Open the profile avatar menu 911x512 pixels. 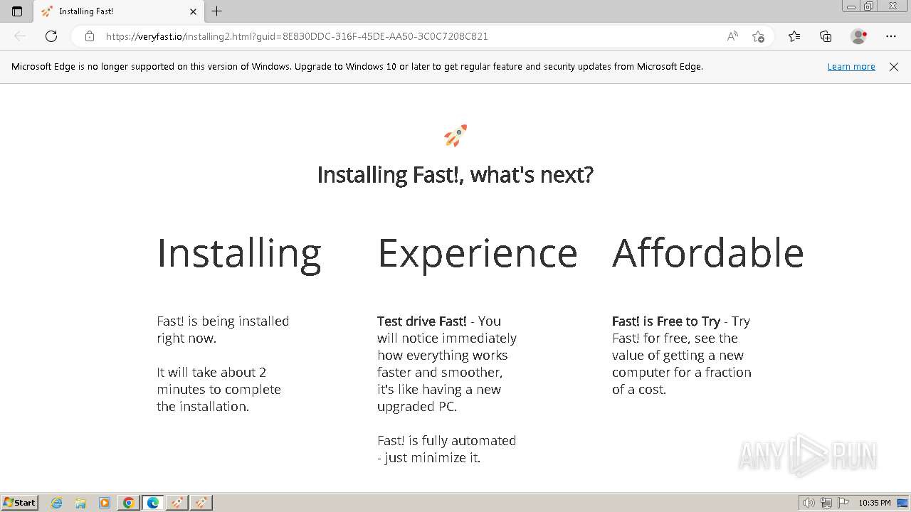[x=858, y=36]
